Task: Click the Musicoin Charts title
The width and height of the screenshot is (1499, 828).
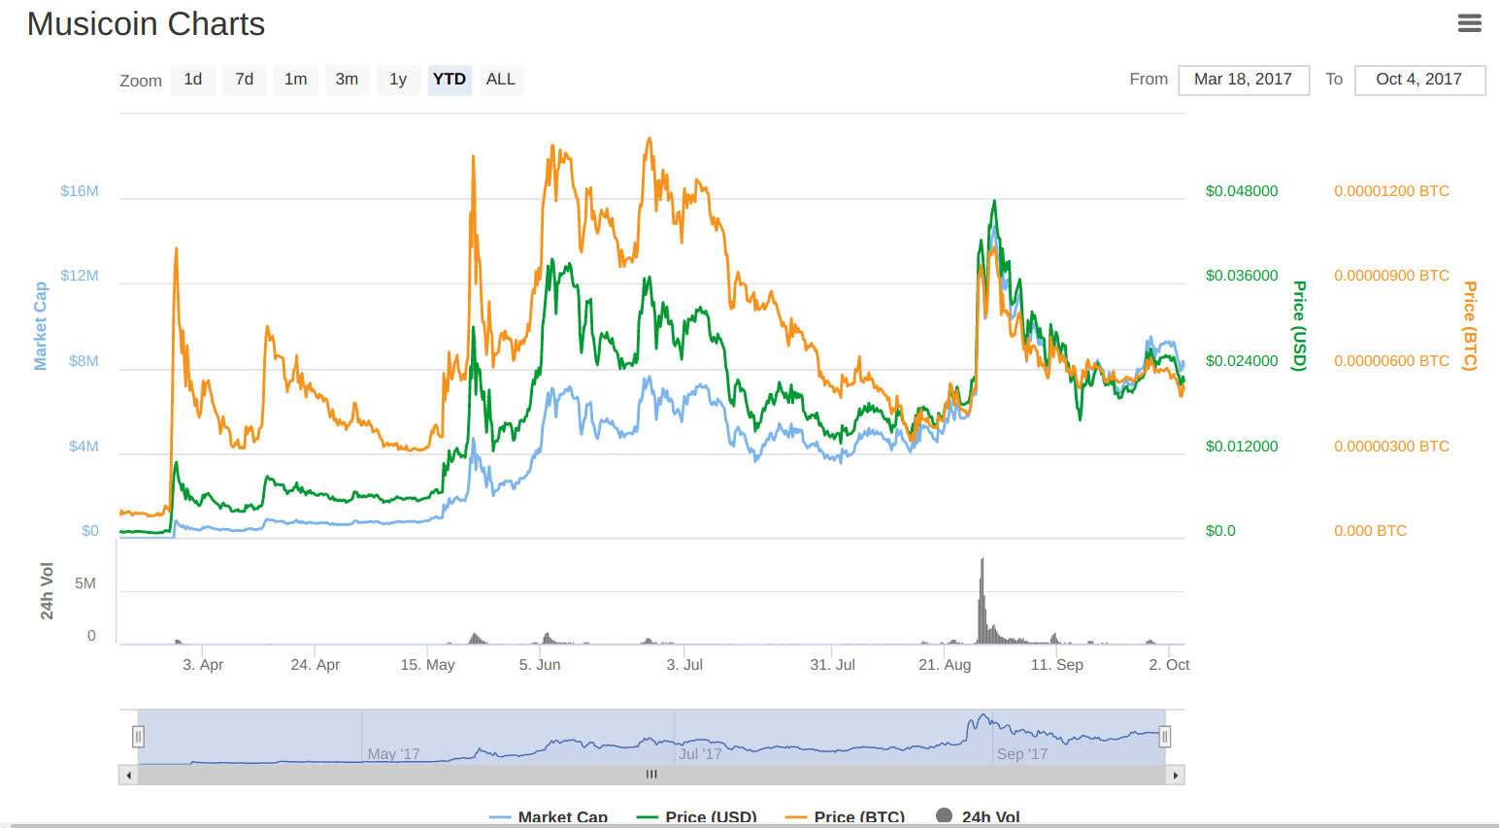Action: pyautogui.click(x=146, y=23)
